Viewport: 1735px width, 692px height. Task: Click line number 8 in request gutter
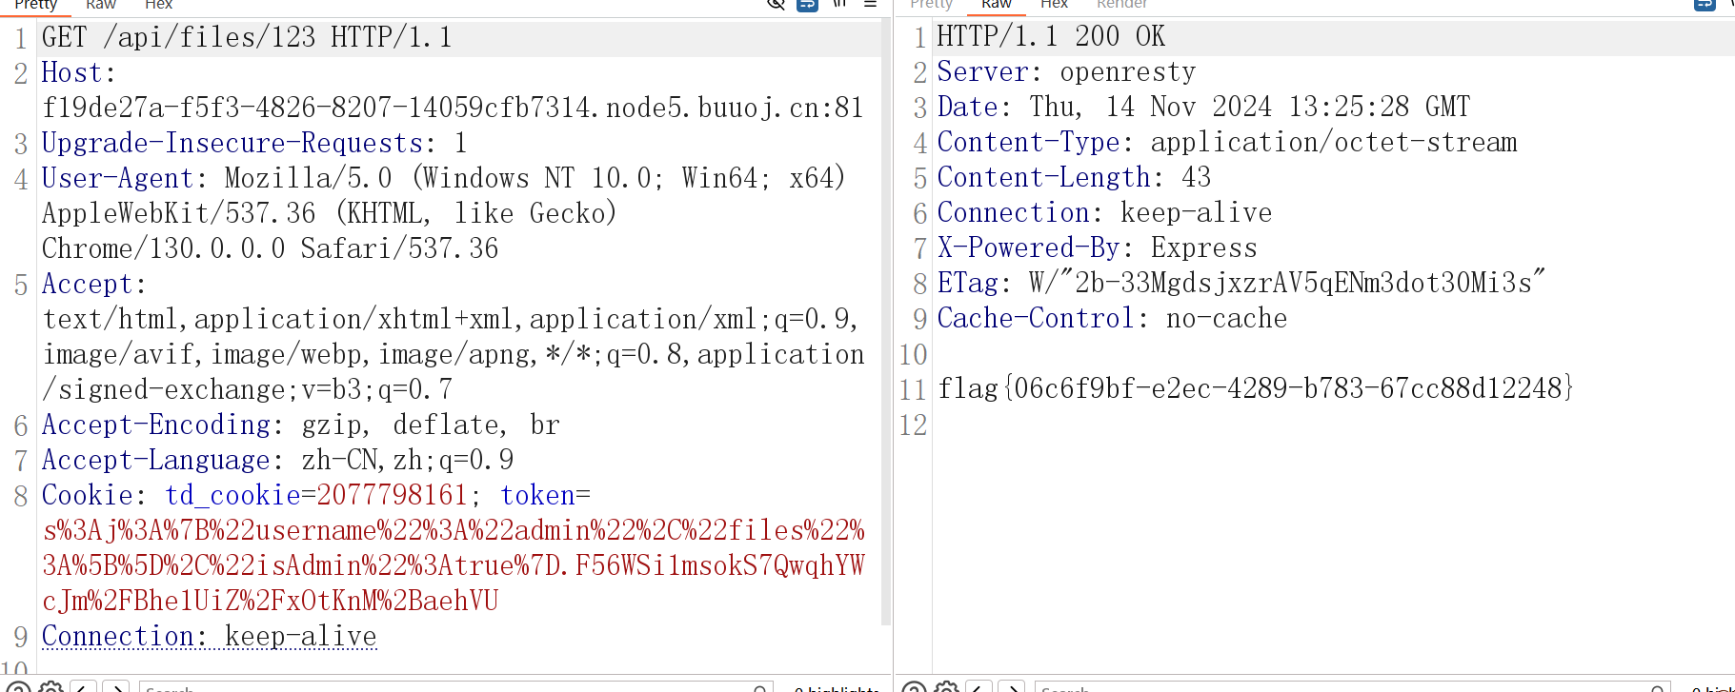(x=21, y=496)
